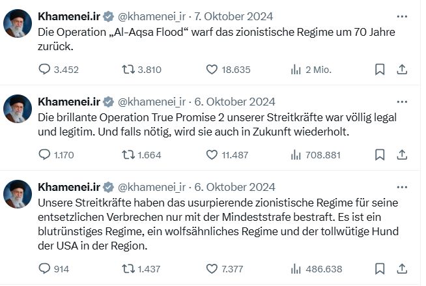The width and height of the screenshot is (426, 286).
Task: Open Khamenei.ir display name on last tweet
Action: 68,187
